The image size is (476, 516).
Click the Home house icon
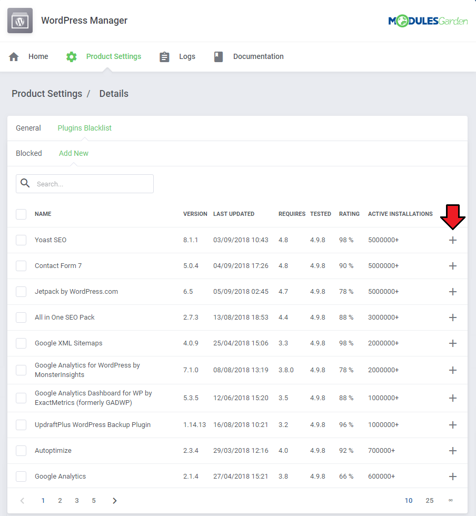click(14, 57)
